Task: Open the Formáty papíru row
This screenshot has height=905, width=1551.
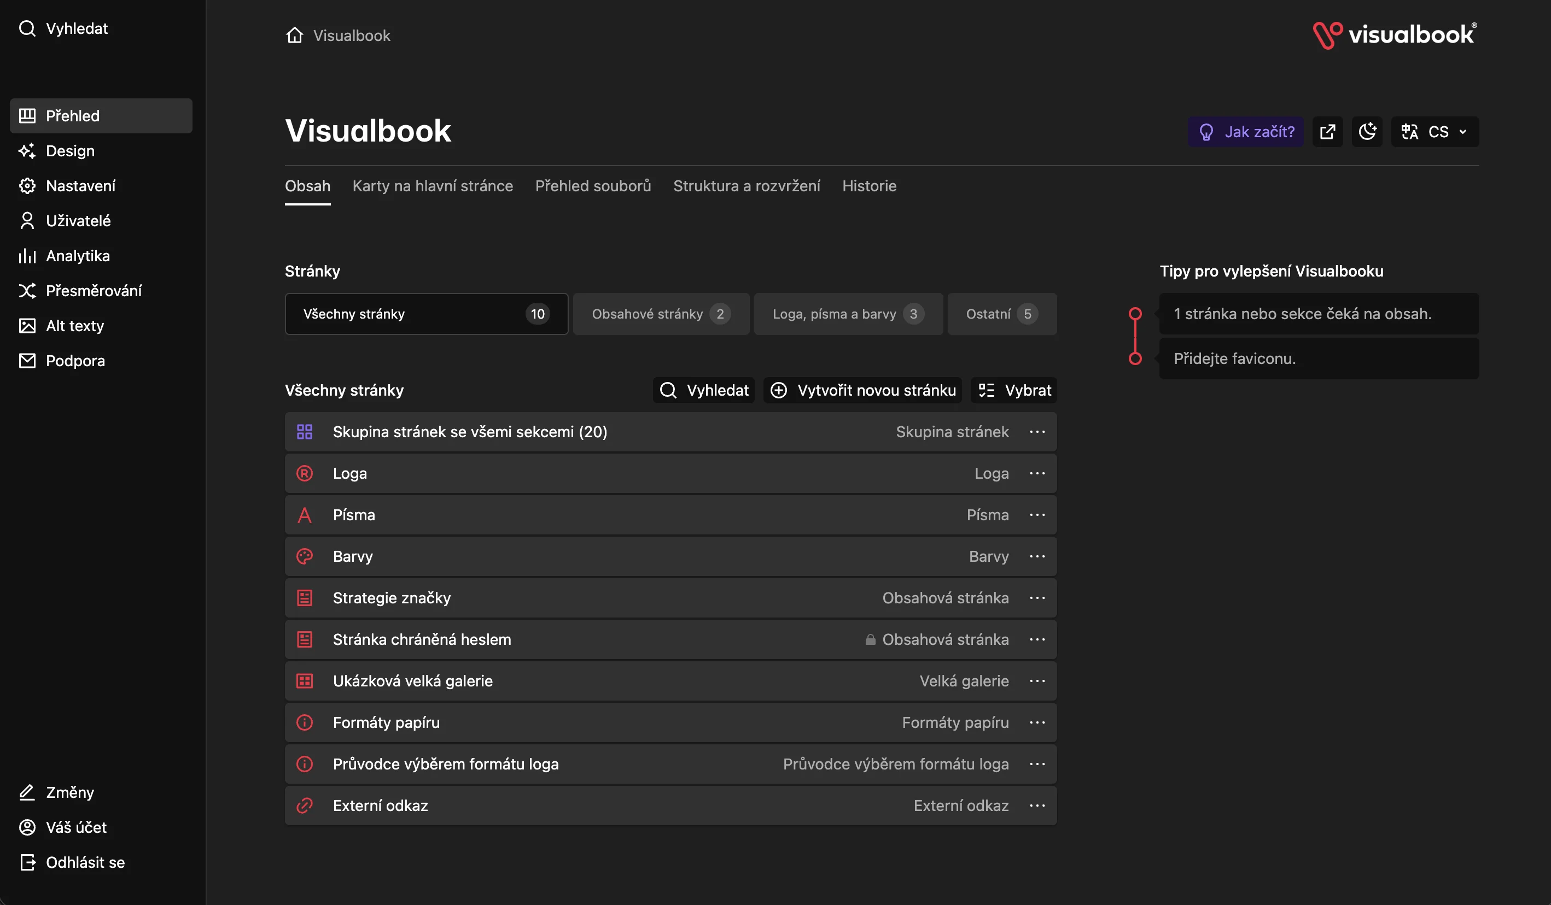Action: [x=671, y=722]
